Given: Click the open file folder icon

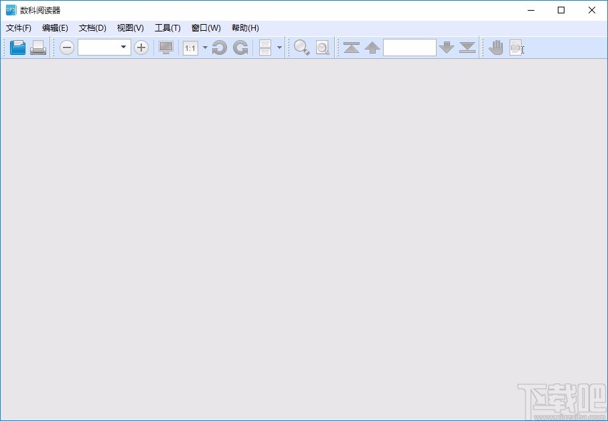Looking at the screenshot, I should [x=17, y=48].
